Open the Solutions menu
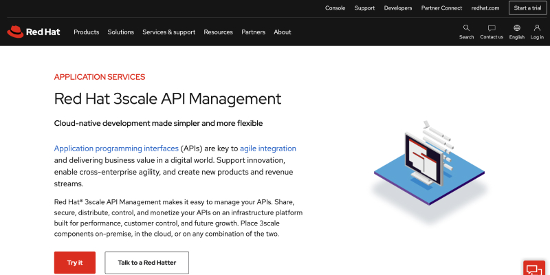The width and height of the screenshot is (550, 275). click(121, 32)
